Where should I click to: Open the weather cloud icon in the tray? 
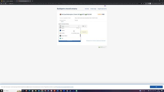tap(140, 91)
